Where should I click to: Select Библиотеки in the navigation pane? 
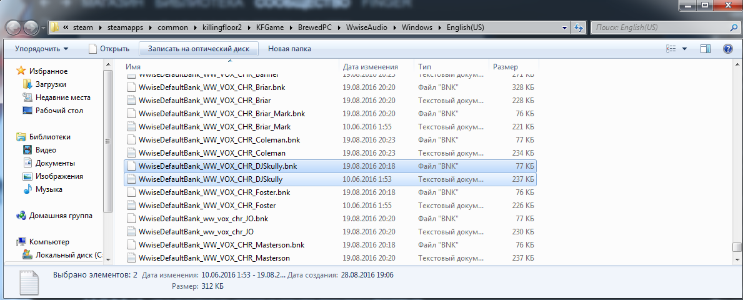50,137
